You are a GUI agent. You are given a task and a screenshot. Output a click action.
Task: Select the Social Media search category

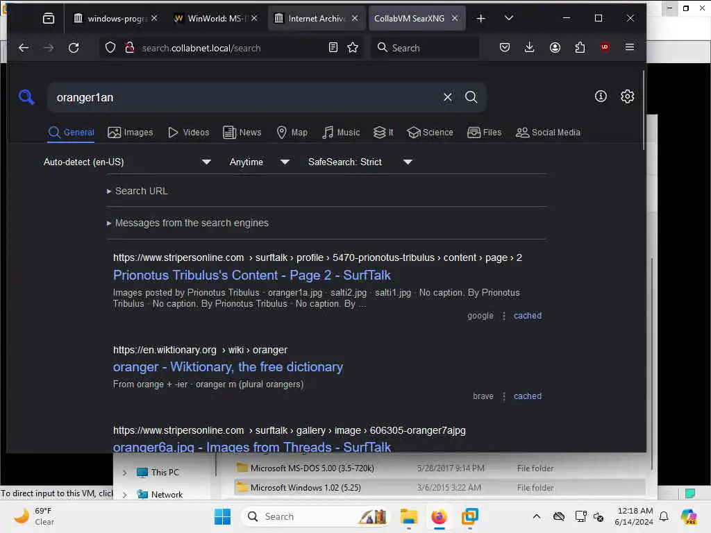(549, 133)
